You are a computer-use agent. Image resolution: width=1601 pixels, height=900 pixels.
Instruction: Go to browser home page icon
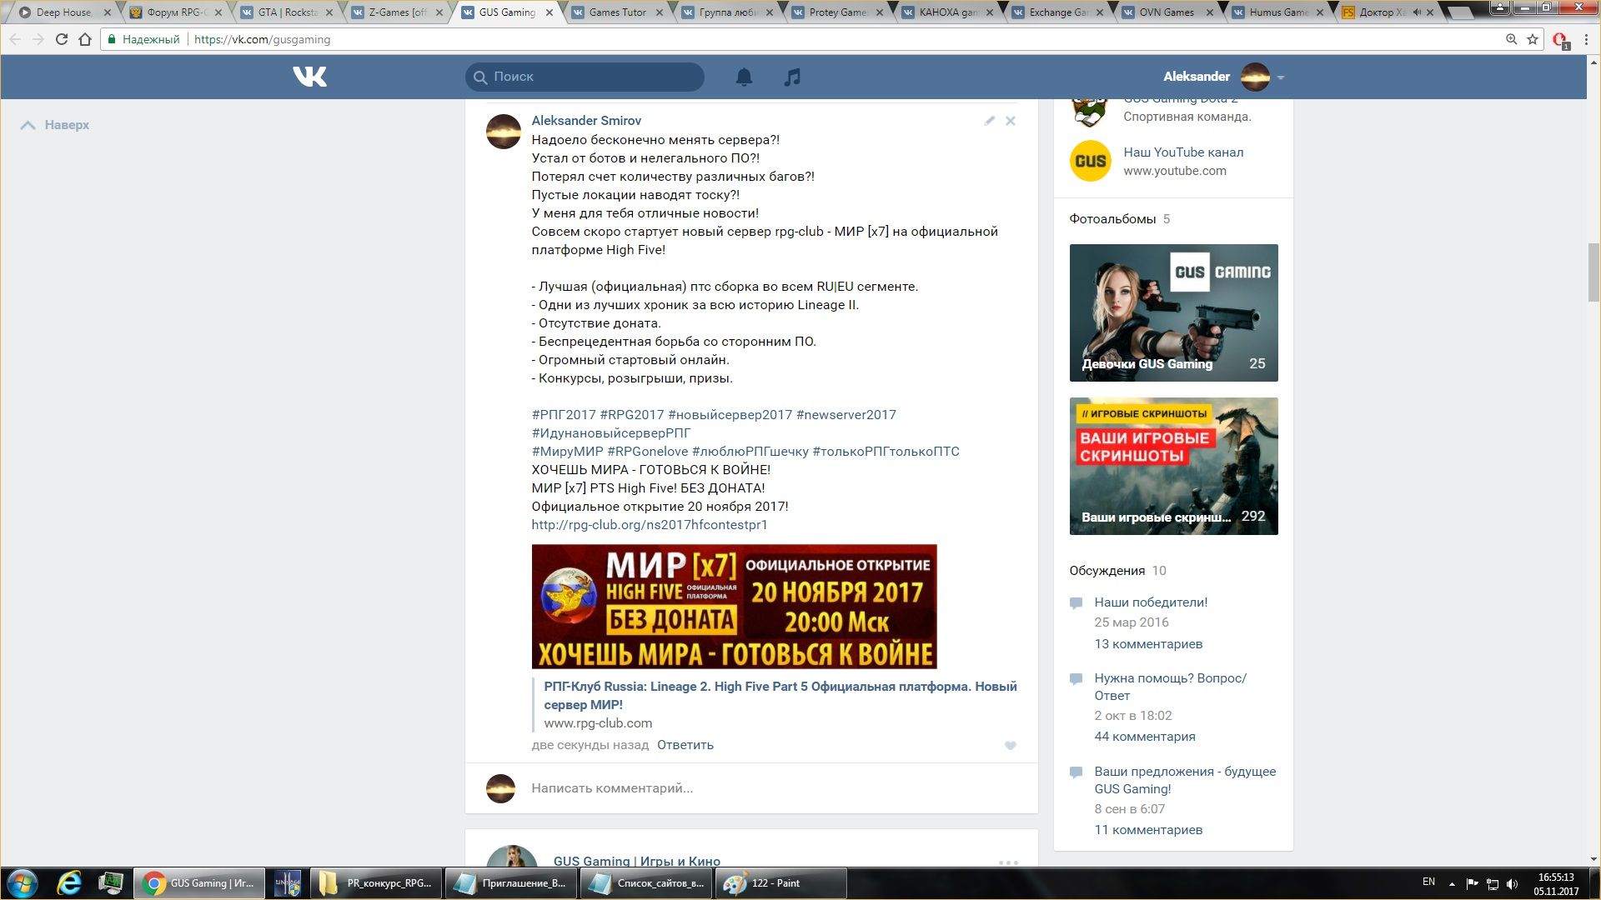(85, 39)
